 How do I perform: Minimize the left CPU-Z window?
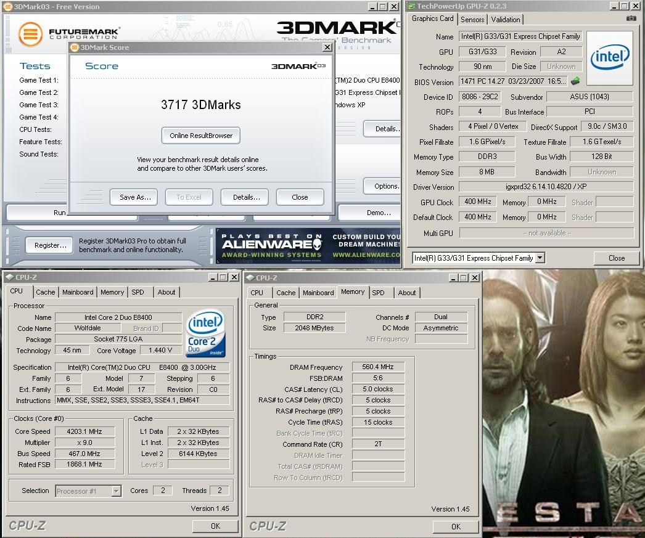[x=213, y=277]
